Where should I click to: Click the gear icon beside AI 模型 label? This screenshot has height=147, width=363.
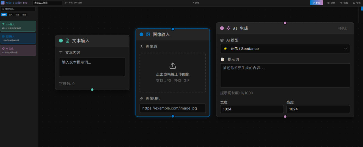pyautogui.click(x=222, y=40)
